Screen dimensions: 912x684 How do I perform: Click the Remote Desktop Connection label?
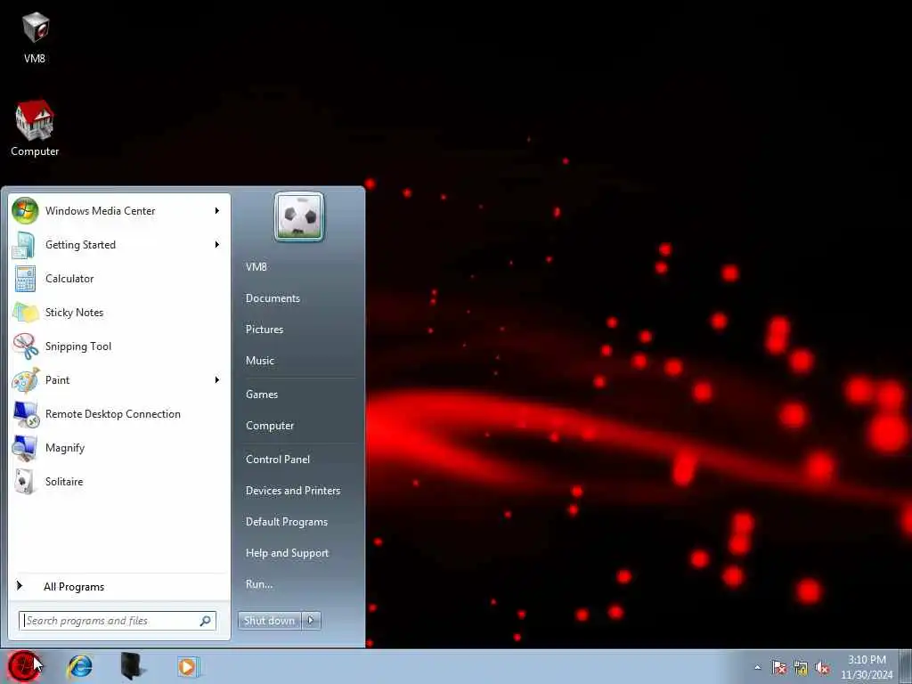(x=113, y=414)
